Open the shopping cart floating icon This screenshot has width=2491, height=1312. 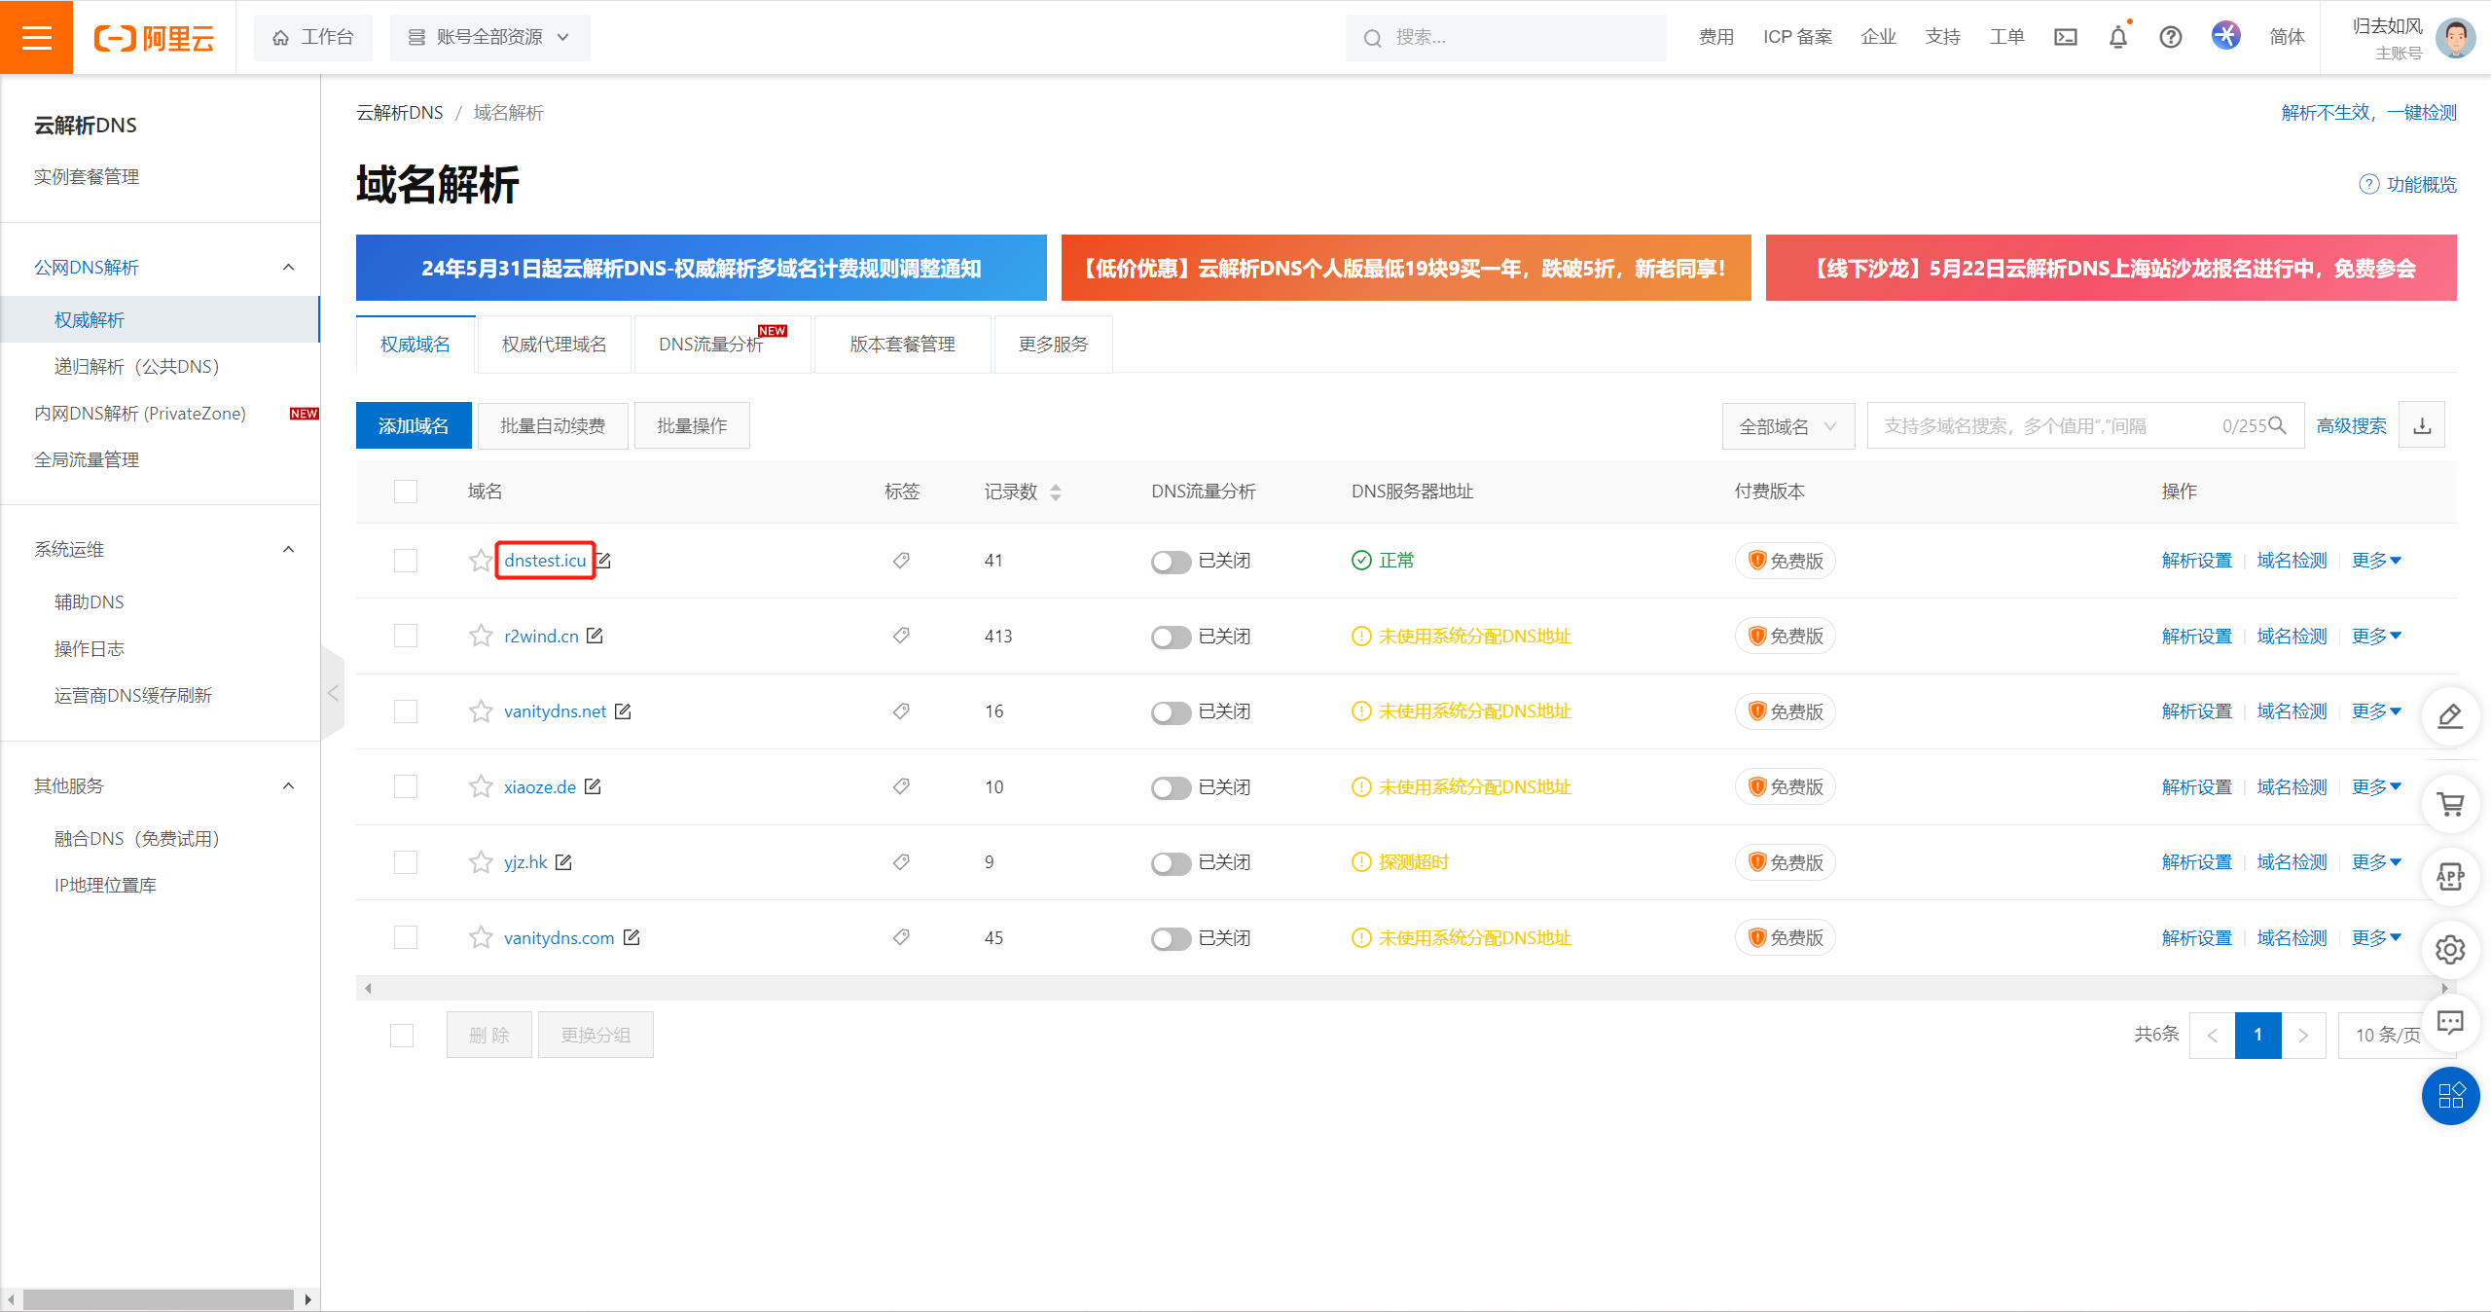pyautogui.click(x=2449, y=804)
